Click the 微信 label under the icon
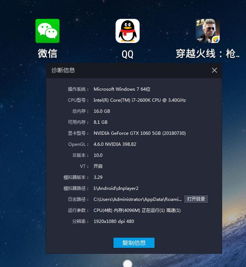The height and width of the screenshot is (267, 246). tap(47, 54)
